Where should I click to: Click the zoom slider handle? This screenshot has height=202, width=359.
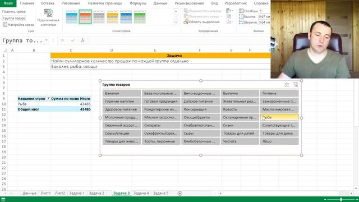[341, 200]
